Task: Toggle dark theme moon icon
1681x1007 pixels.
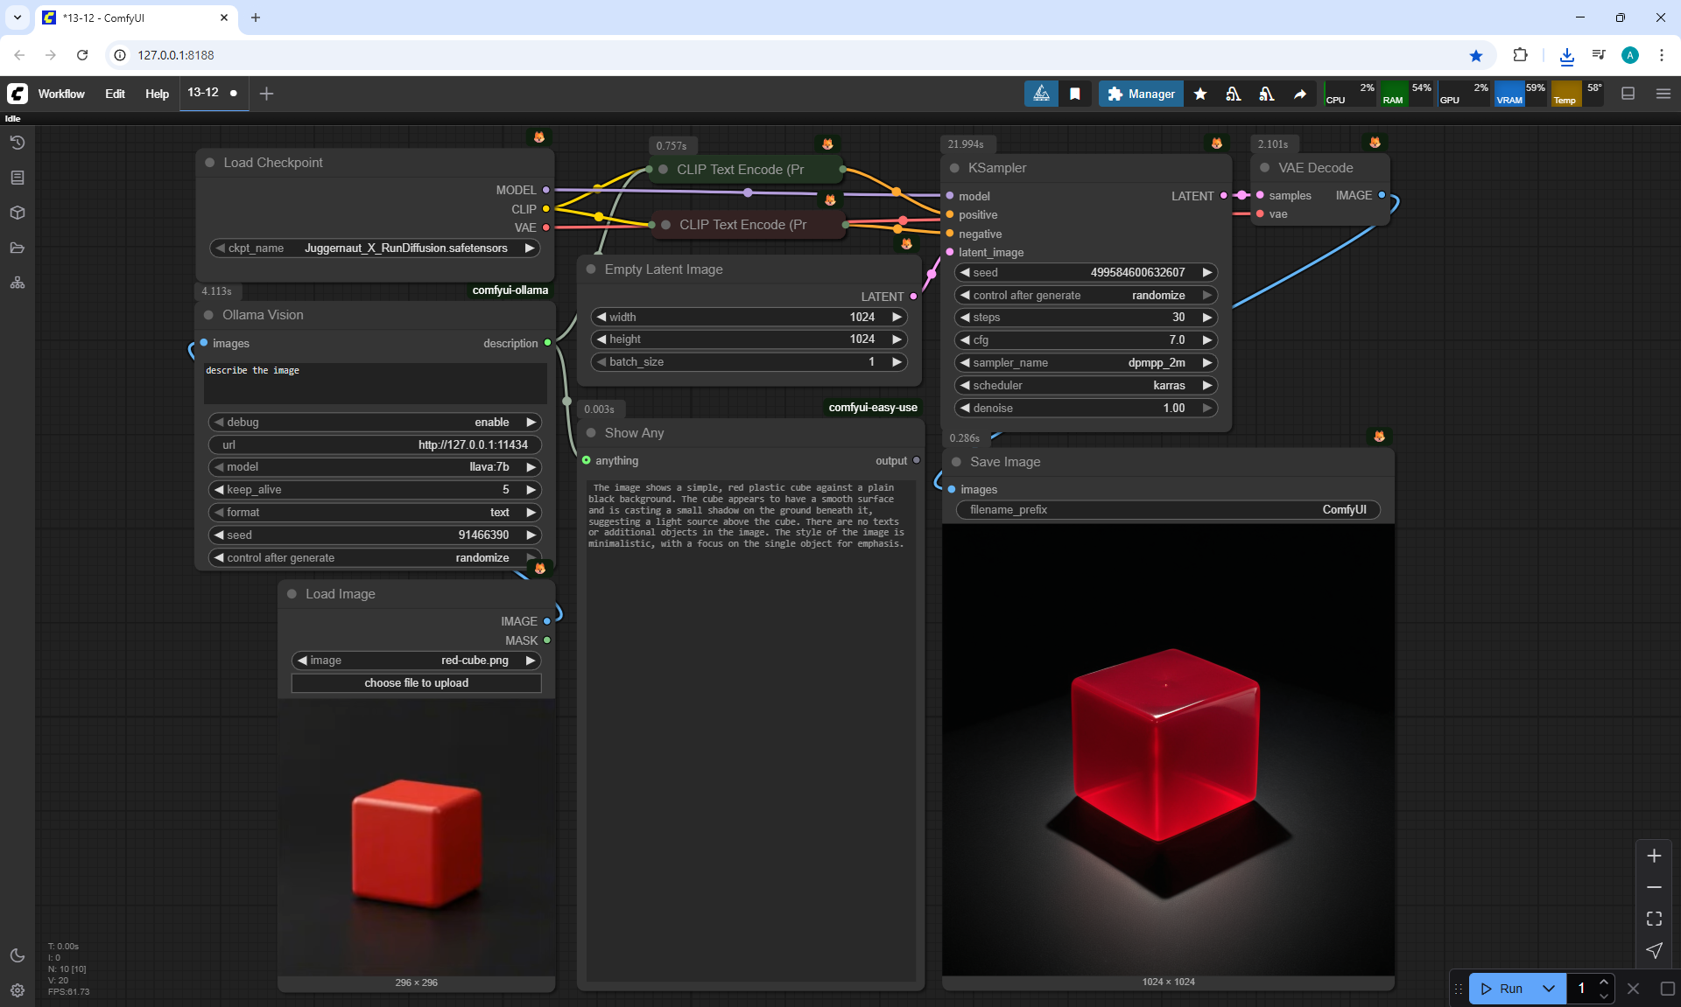Action: click(x=17, y=955)
